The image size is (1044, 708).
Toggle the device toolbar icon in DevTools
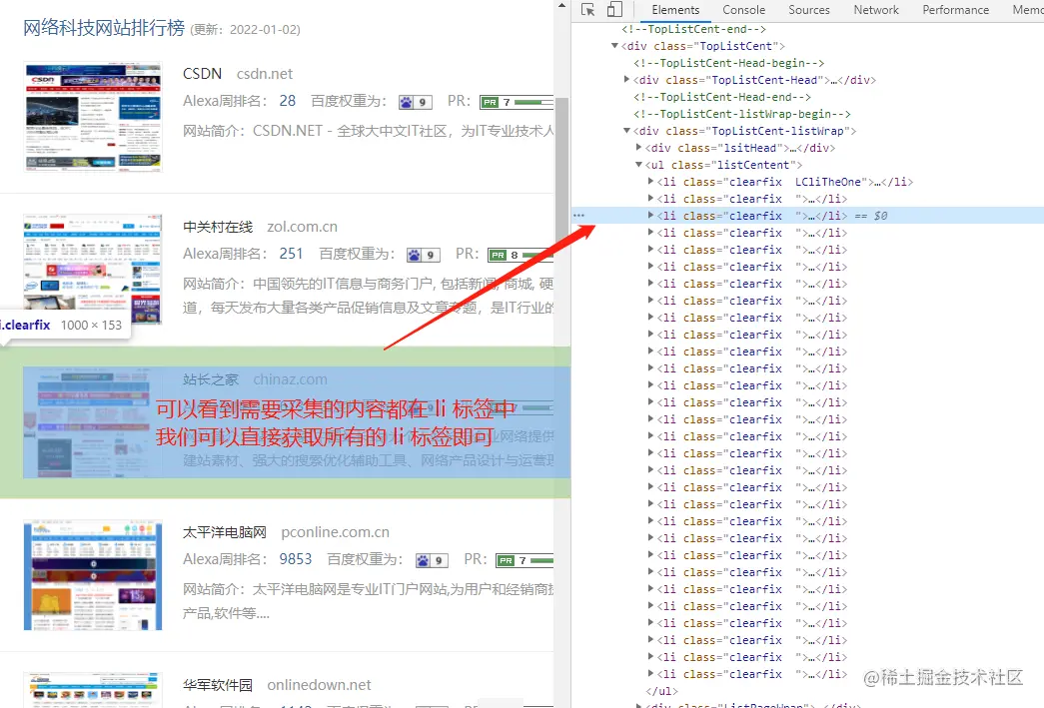tap(614, 9)
